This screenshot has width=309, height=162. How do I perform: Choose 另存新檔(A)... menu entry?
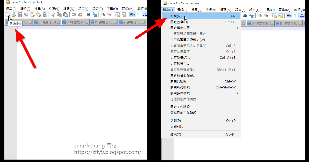tap(201, 58)
